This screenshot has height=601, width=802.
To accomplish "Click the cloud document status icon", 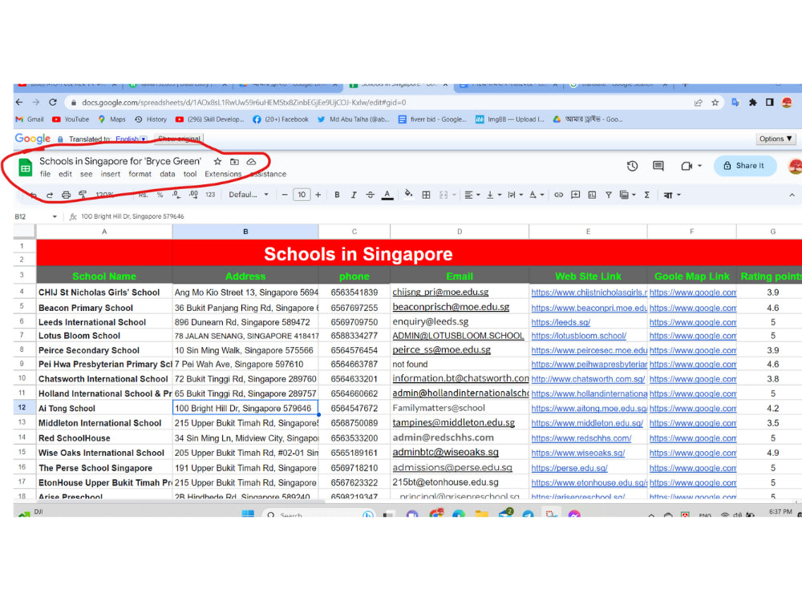I will tap(251, 162).
